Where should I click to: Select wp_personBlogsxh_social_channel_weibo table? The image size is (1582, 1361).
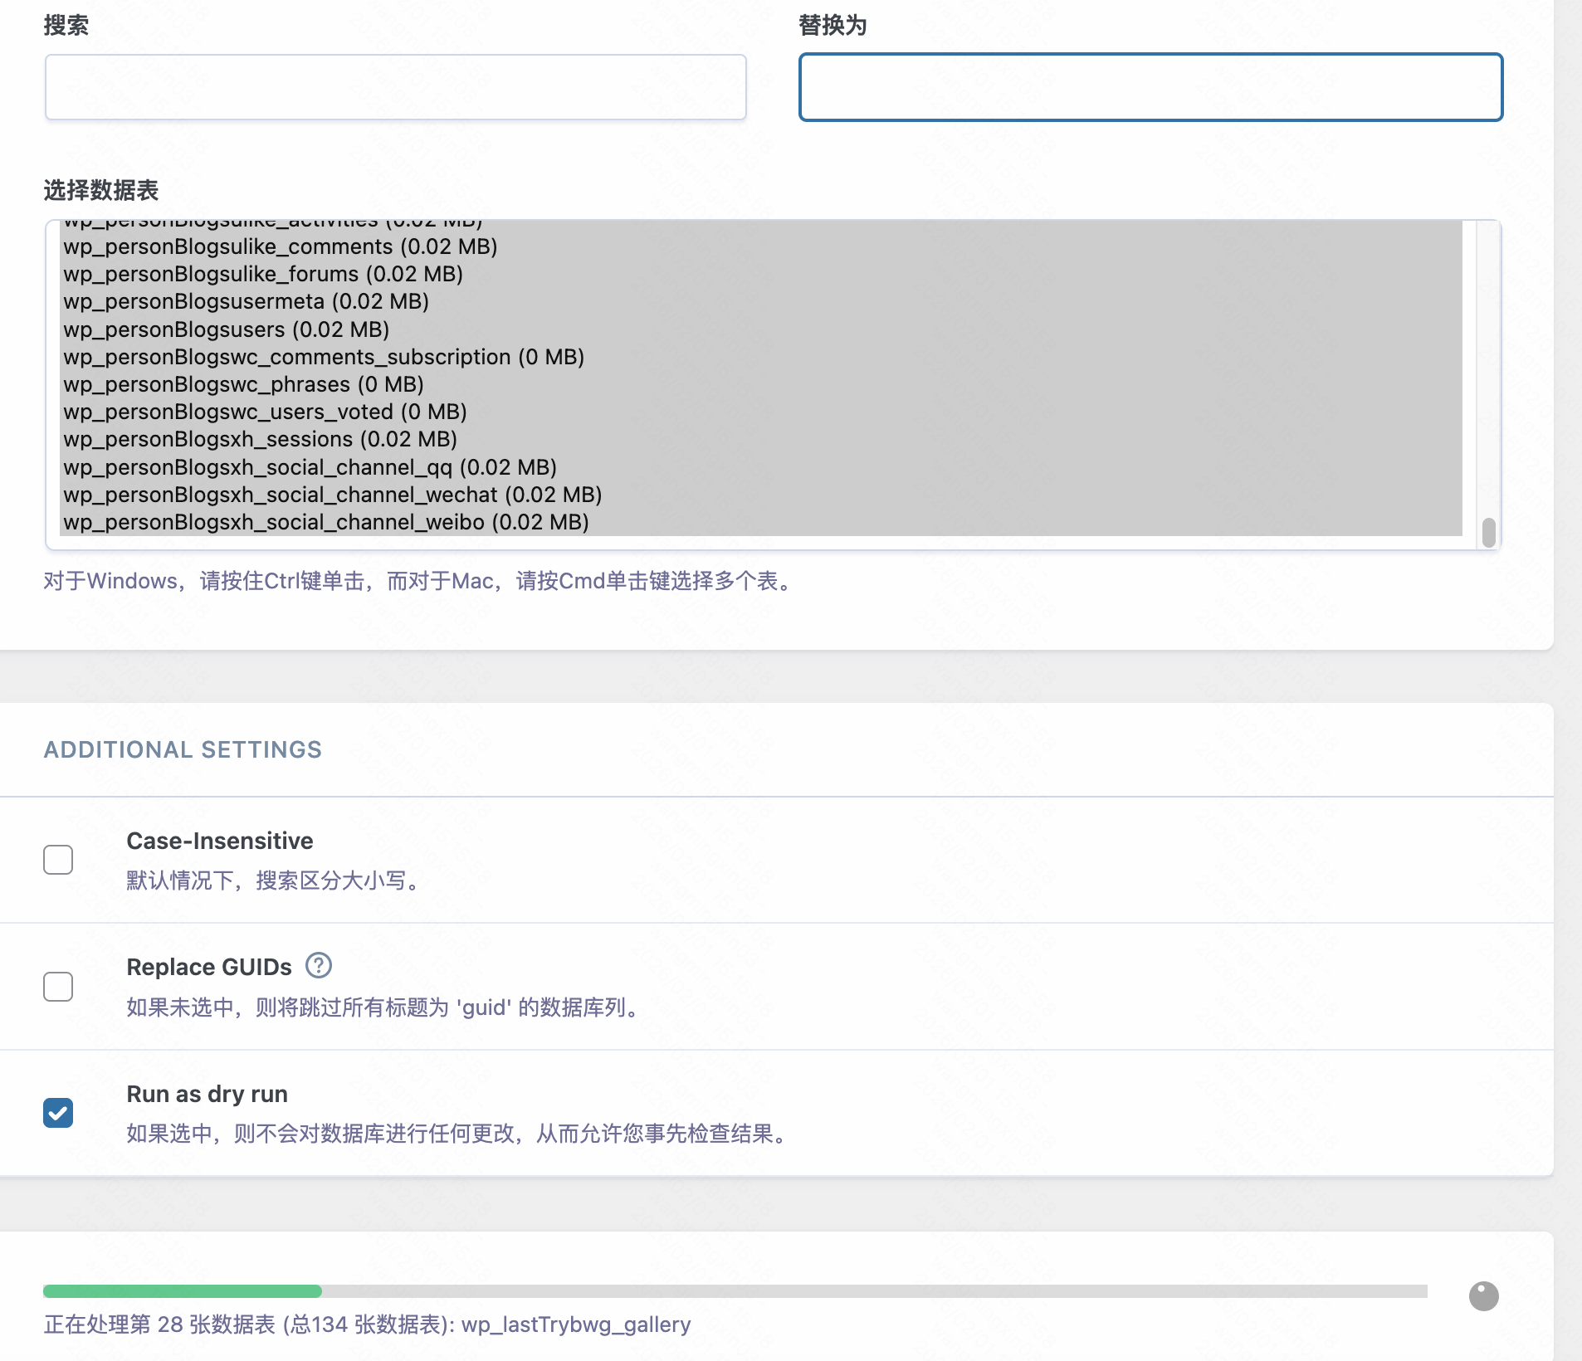325,522
